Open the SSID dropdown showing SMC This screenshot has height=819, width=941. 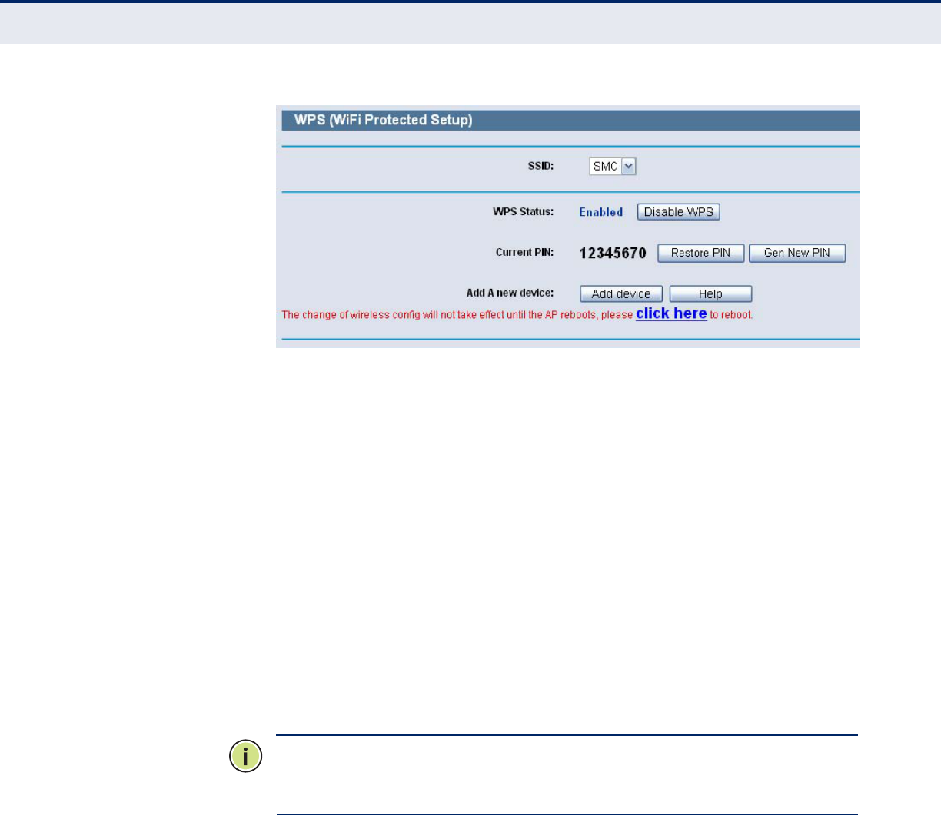pos(613,166)
